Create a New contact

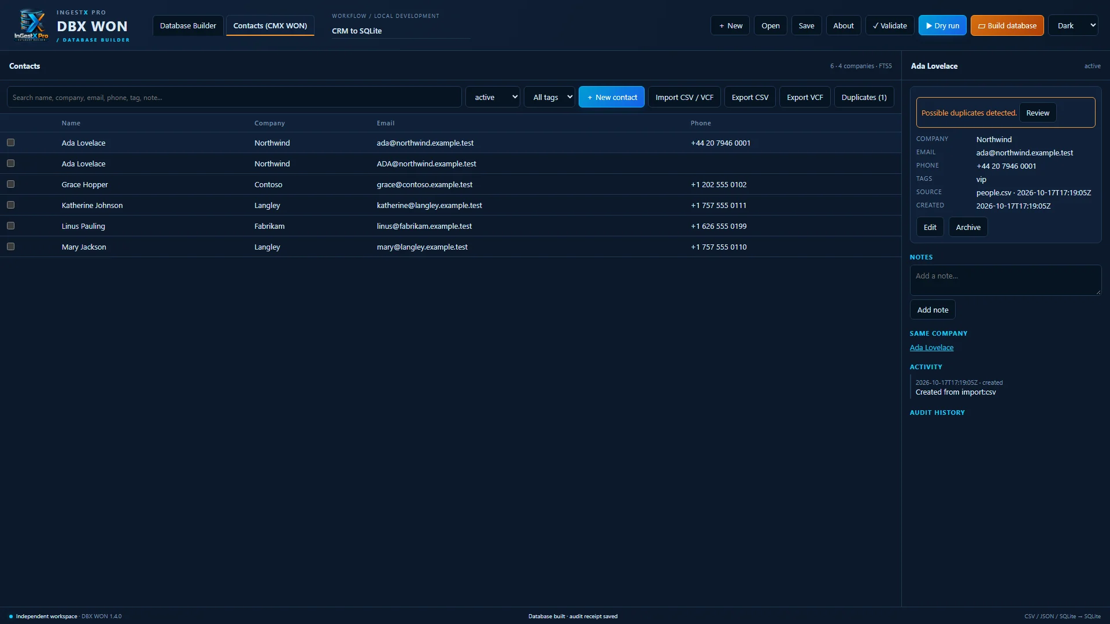pyautogui.click(x=612, y=97)
